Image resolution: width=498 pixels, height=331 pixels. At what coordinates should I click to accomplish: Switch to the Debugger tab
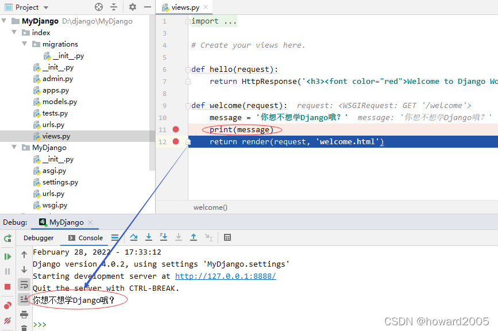click(38, 238)
